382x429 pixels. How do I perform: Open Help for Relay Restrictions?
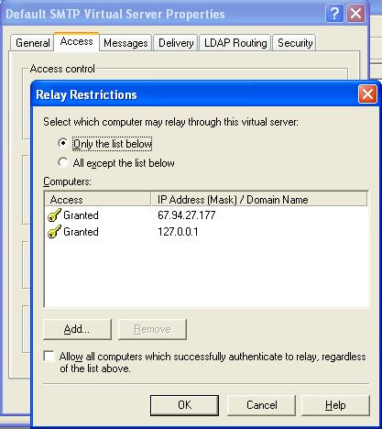[335, 405]
